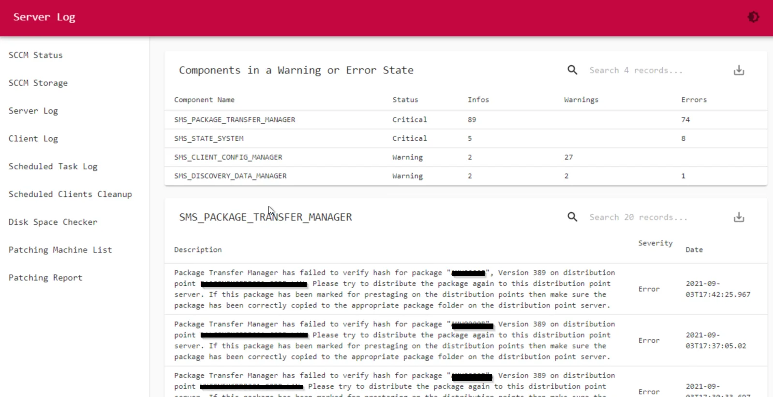Select the SMS_PACKAGE_TRANSFER_MANAGER component row
This screenshot has height=397, width=773.
point(466,119)
